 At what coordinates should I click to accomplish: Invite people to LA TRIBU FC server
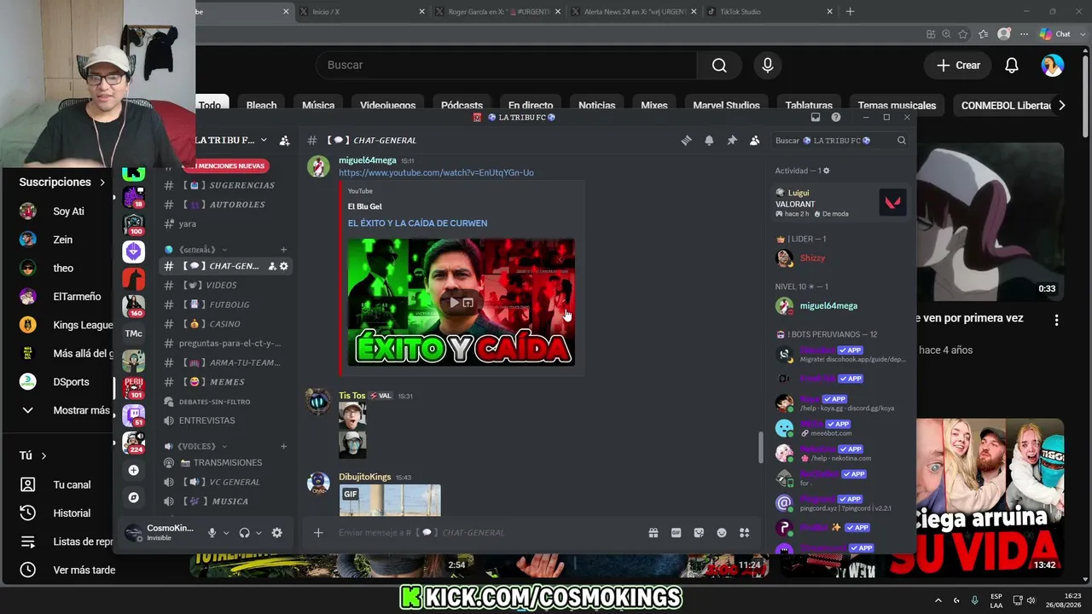(284, 141)
